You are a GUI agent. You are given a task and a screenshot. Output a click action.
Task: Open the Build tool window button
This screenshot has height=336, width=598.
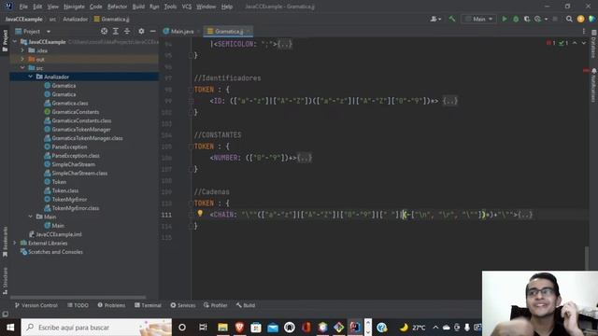point(245,305)
